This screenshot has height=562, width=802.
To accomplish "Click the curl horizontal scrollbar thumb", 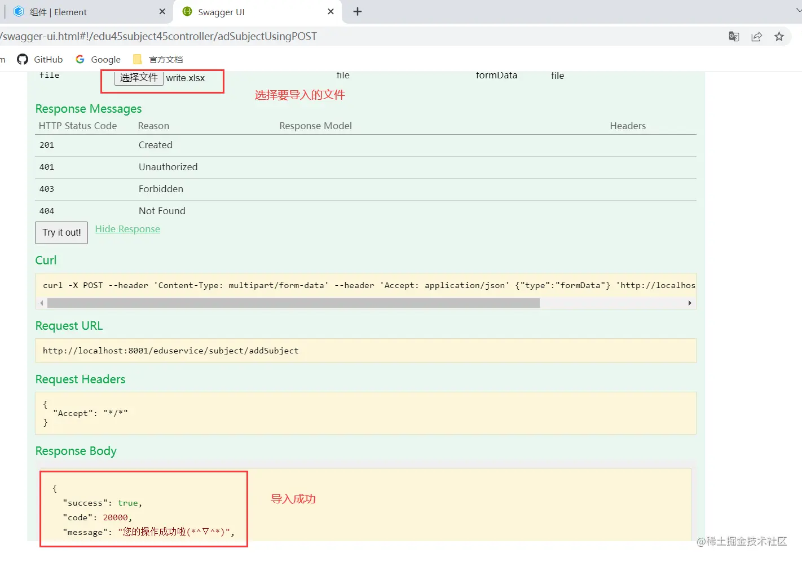I will tap(293, 303).
